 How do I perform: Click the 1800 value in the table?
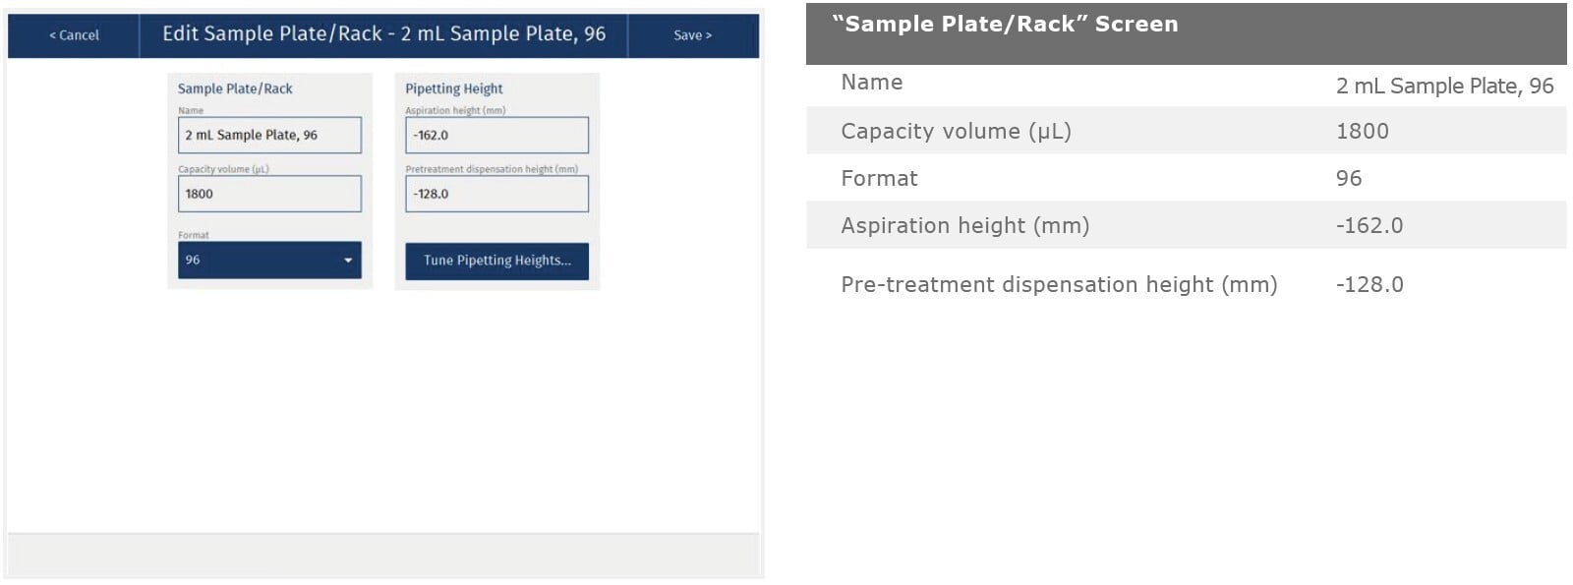pos(1362,131)
